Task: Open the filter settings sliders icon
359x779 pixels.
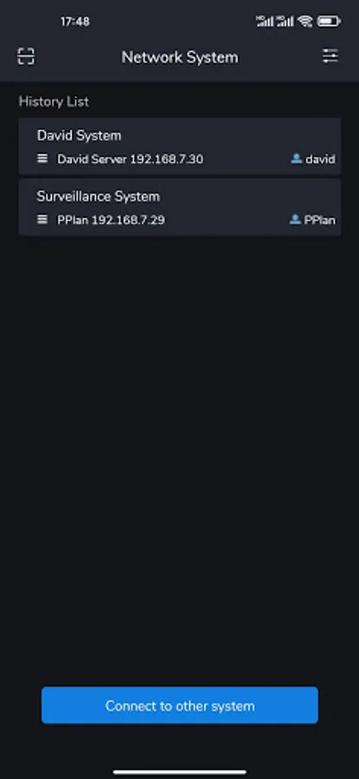Action: (x=330, y=55)
